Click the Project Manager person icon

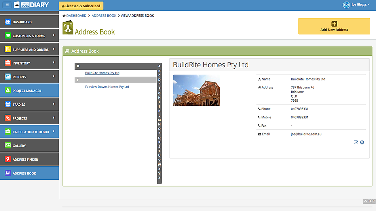point(8,90)
